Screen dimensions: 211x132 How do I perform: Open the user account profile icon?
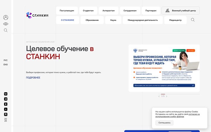click(6, 18)
